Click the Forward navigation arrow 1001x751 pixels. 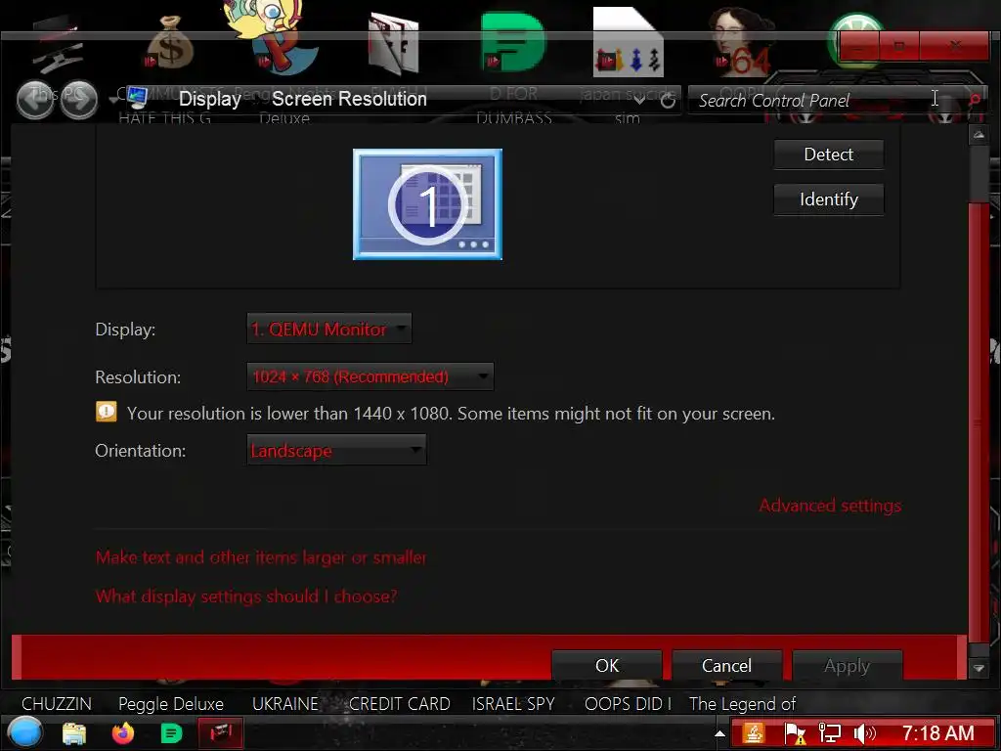(x=78, y=100)
